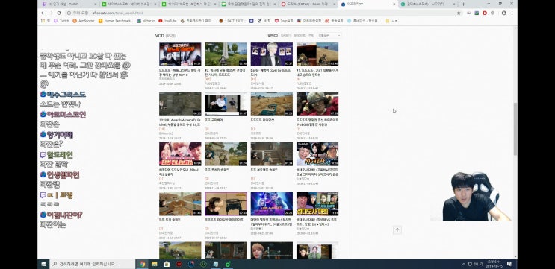This screenshot has width=555, height=269.
Task: Open Chrome from the taskbar
Action: coord(142,264)
